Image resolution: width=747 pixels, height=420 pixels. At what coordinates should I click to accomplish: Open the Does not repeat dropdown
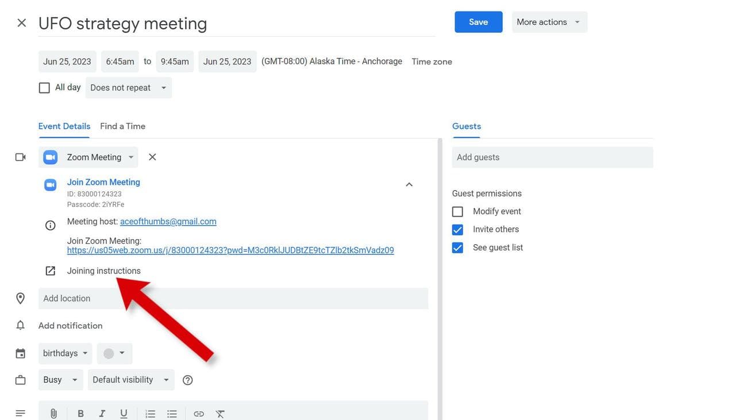point(128,88)
